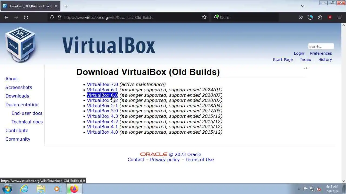346x194 pixels.
Task: Open the Firefox hamburger menu
Action: point(340,17)
